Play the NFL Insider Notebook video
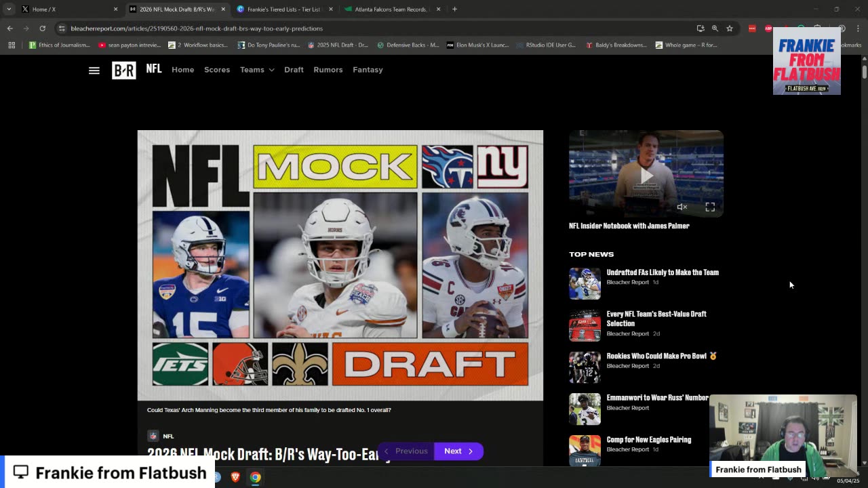 point(646,174)
